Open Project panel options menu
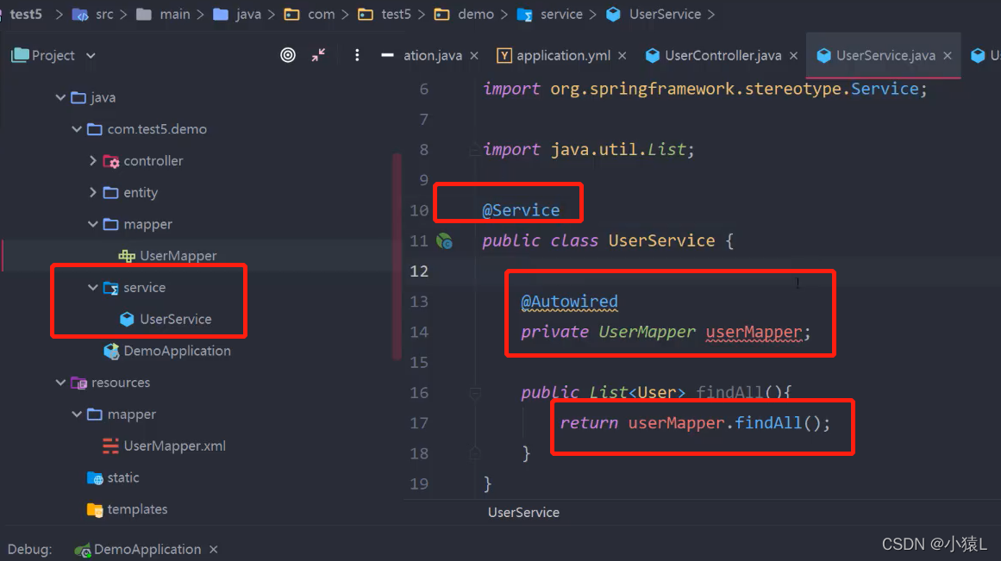 [x=357, y=55]
